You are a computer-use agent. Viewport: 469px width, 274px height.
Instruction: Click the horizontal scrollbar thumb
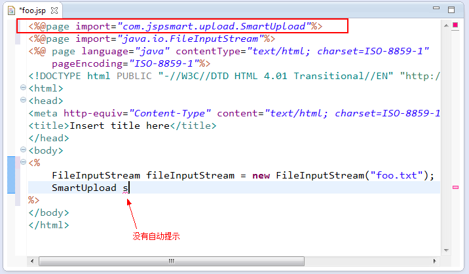click(x=172, y=261)
